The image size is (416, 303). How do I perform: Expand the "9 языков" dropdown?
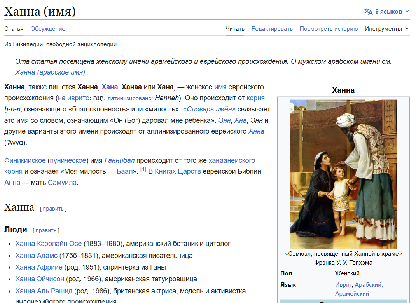coord(389,12)
